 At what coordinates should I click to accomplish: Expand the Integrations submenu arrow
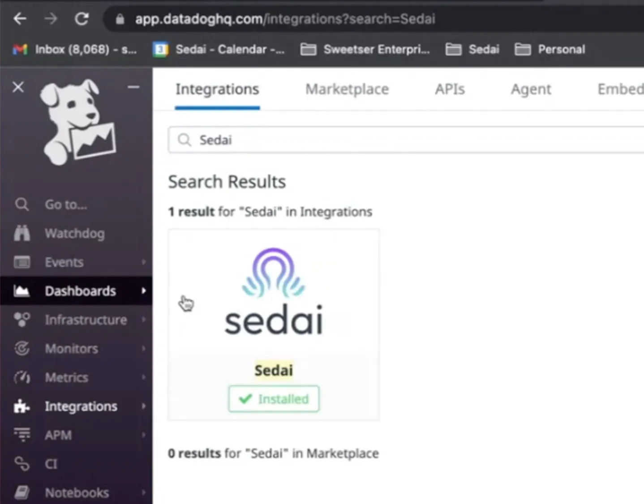144,406
